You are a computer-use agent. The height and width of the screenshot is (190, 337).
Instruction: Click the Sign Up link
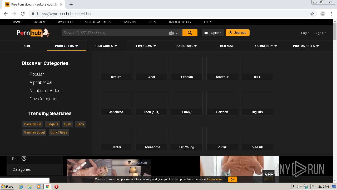[x=320, y=33]
